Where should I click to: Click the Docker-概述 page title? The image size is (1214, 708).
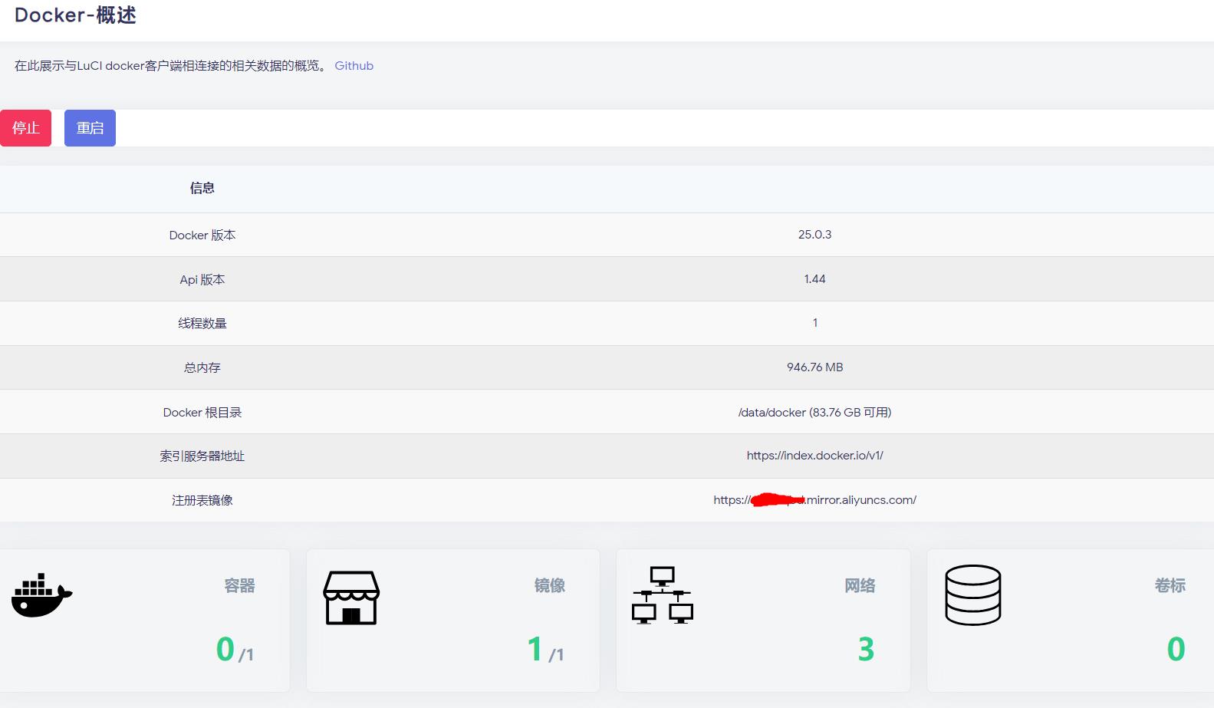pos(75,15)
